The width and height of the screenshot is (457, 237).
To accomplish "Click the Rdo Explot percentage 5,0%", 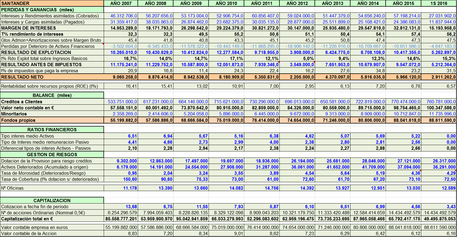I will coord(297,58).
